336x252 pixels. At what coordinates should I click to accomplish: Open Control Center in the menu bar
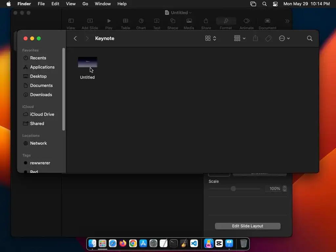pyautogui.click(x=275, y=4)
